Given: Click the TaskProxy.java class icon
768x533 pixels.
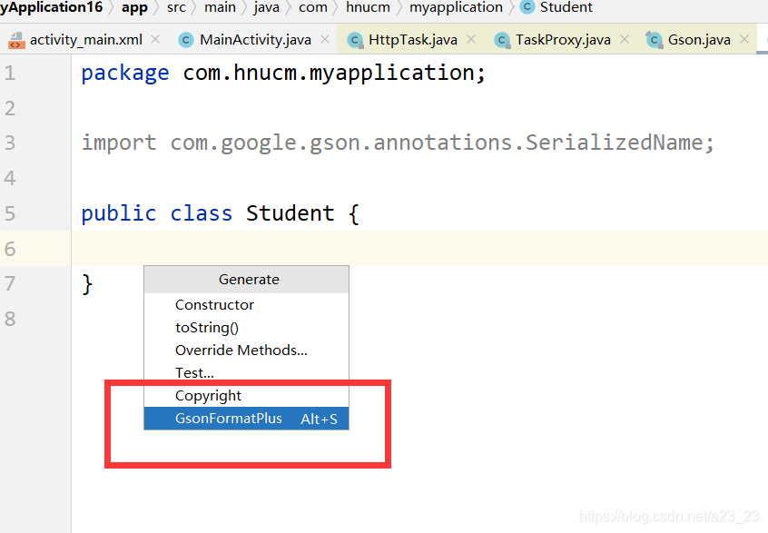Looking at the screenshot, I should tap(502, 40).
